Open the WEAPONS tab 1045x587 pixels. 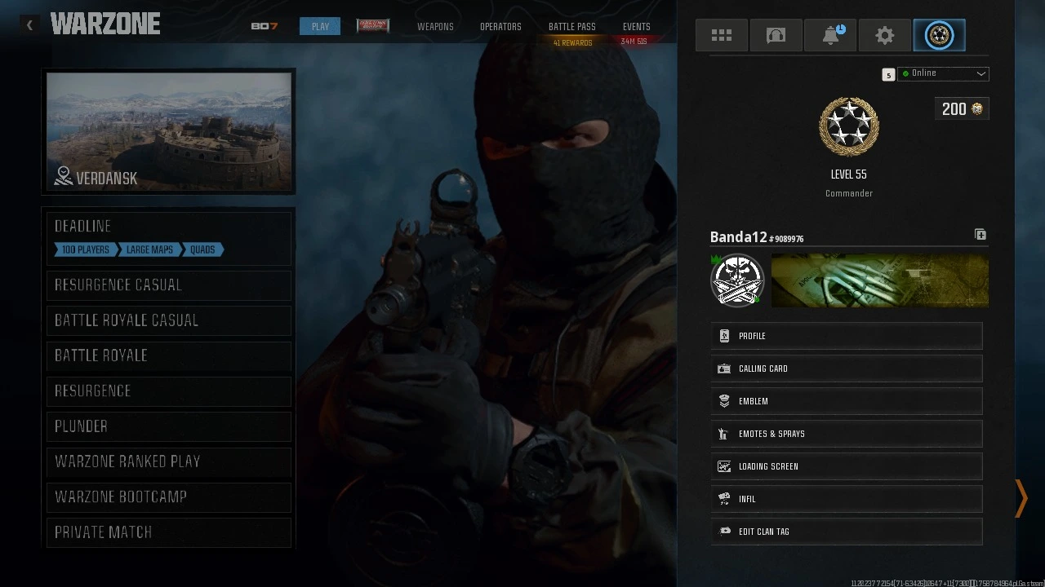pos(435,27)
